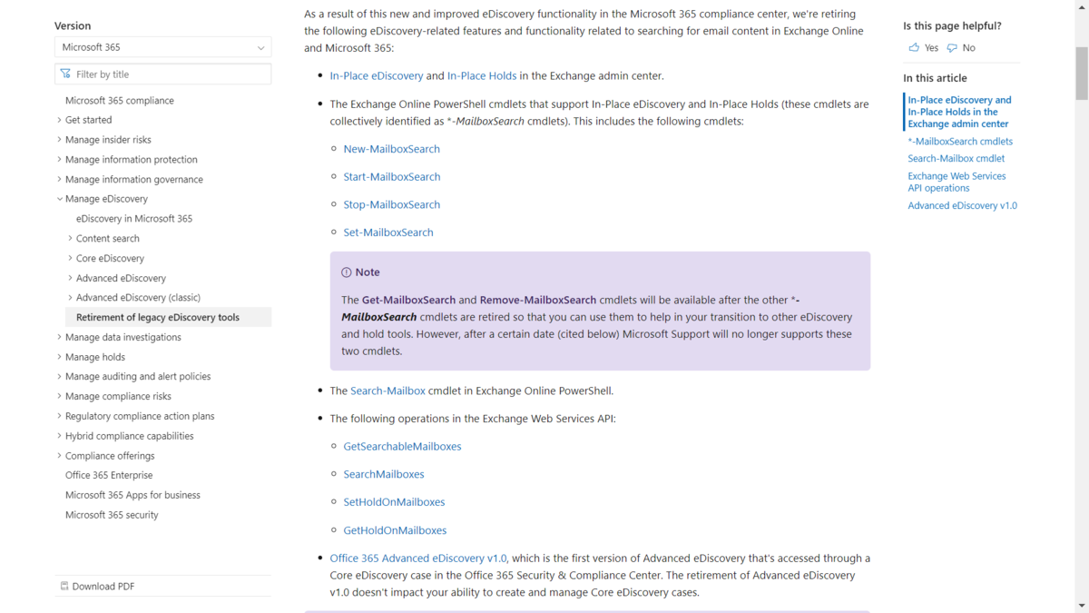Jump to Search-Mailbox cmdlet section
This screenshot has height=613, width=1089.
[956, 158]
